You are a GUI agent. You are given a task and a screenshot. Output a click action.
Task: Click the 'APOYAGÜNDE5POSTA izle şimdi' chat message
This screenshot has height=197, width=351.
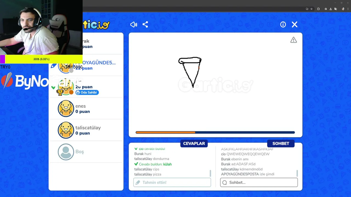248,174
